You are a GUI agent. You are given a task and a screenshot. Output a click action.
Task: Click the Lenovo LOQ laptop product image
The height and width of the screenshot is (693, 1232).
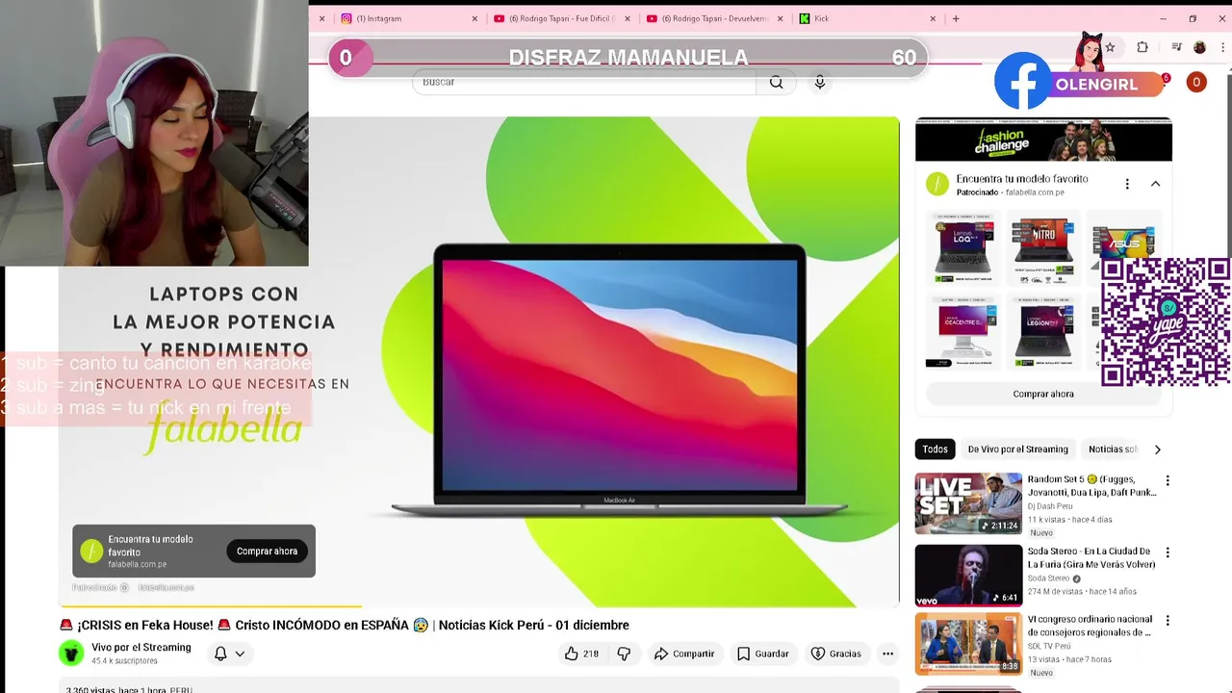964,247
